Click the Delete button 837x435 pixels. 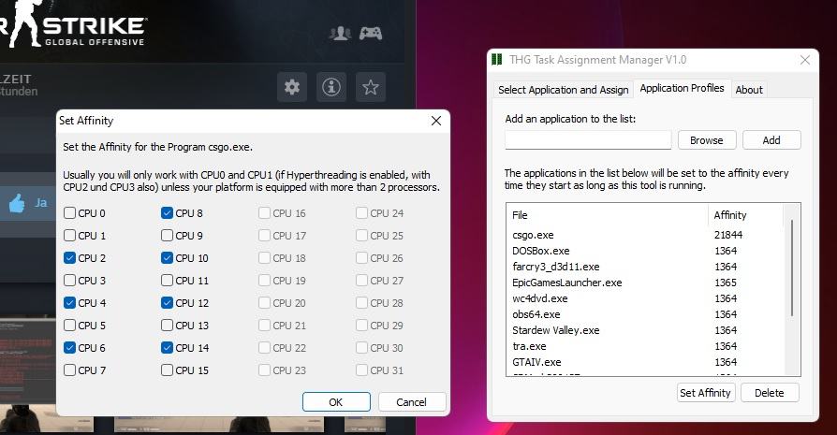(x=770, y=393)
